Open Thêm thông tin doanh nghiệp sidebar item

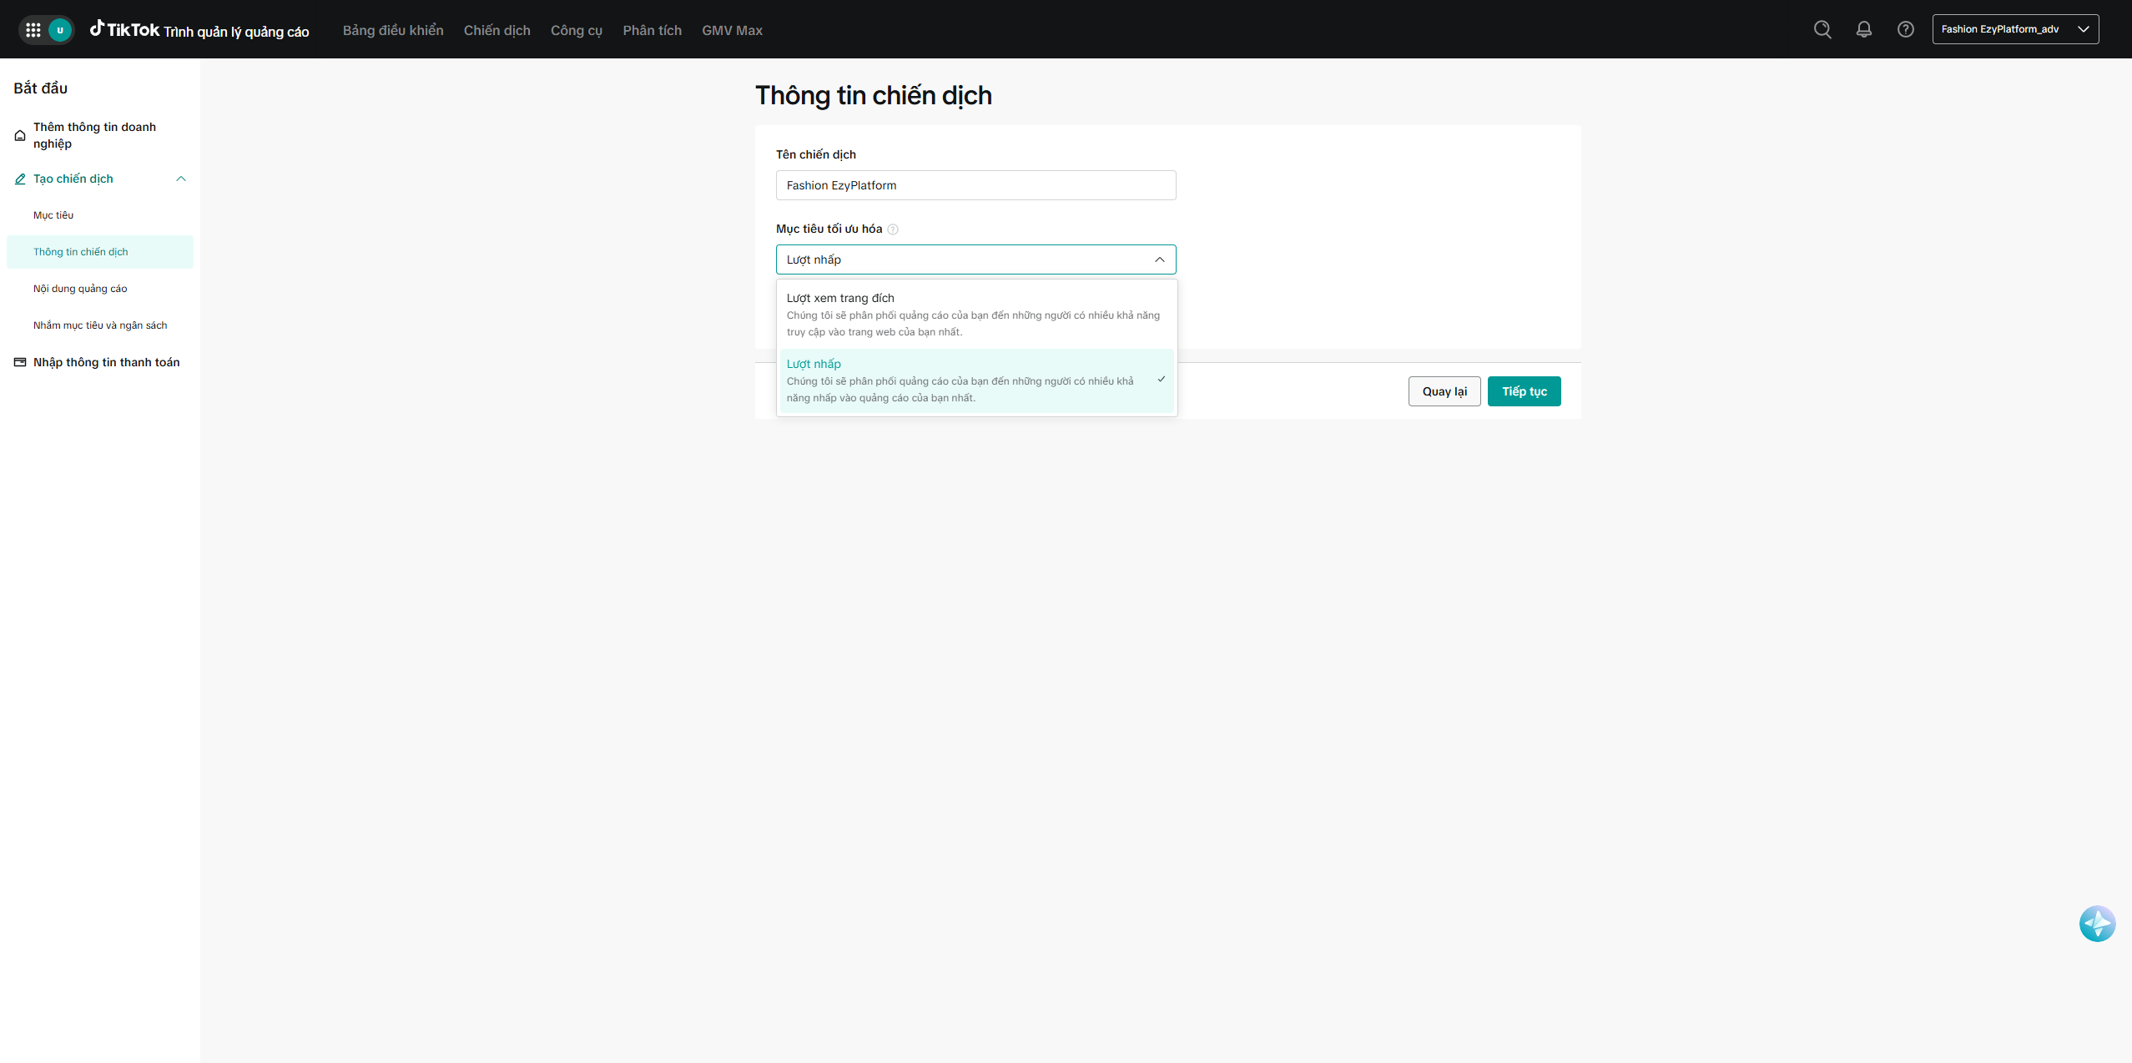[x=100, y=135]
